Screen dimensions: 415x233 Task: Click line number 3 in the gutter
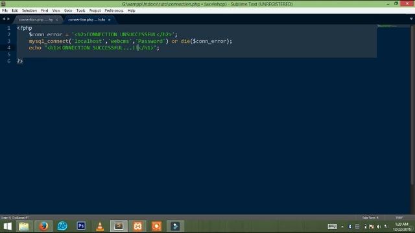click(8, 41)
